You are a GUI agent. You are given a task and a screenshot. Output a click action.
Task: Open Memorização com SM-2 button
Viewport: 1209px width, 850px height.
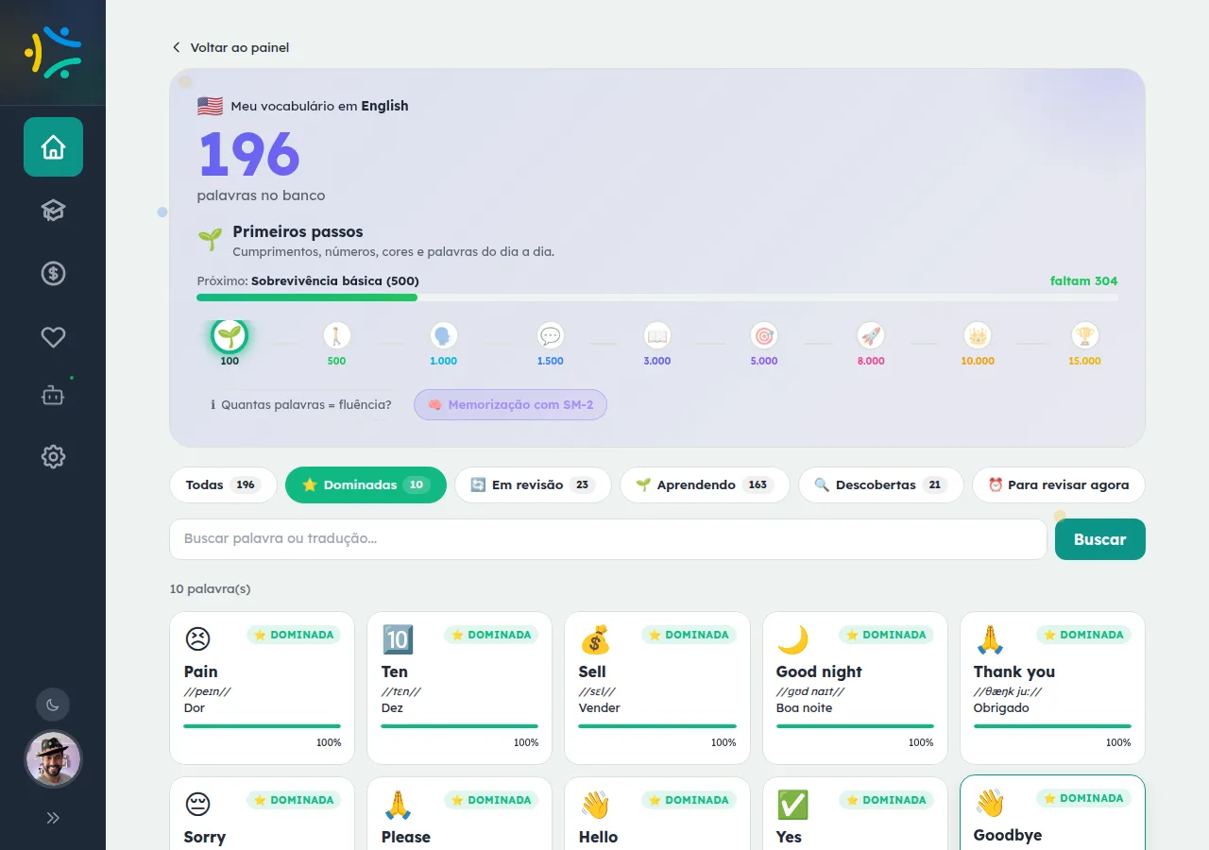[x=510, y=405]
